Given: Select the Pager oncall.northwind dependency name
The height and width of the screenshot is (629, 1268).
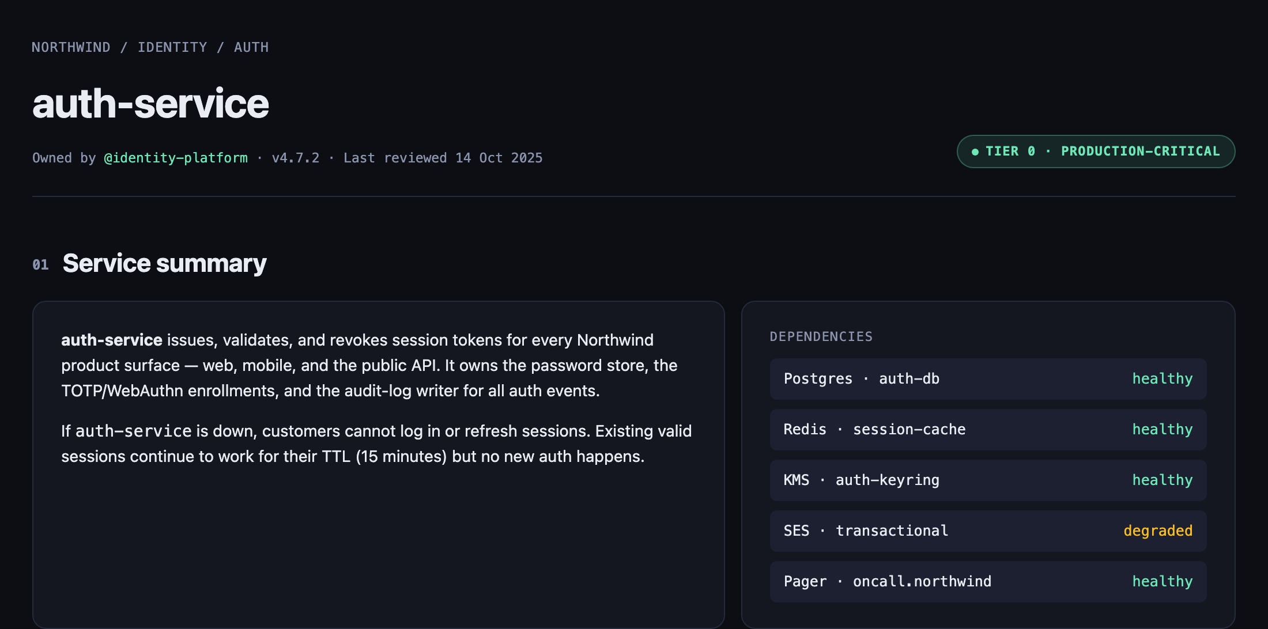Looking at the screenshot, I should click(x=887, y=582).
